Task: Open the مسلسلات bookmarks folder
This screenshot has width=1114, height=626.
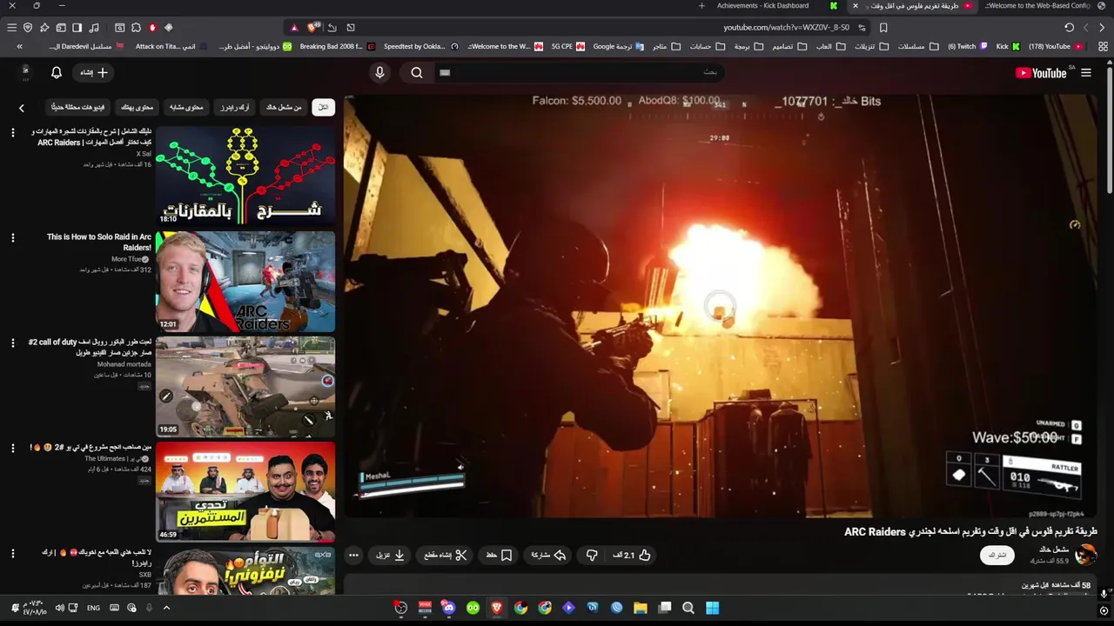Action: point(918,46)
